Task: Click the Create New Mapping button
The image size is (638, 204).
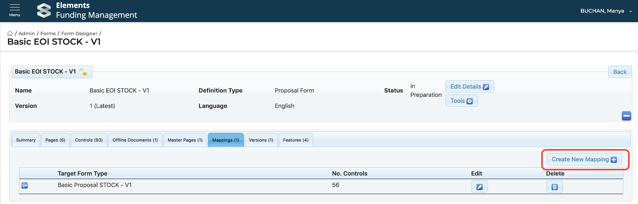Action: pyautogui.click(x=584, y=159)
